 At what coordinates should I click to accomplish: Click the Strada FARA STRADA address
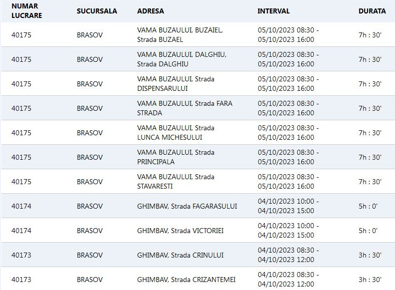click(x=185, y=108)
